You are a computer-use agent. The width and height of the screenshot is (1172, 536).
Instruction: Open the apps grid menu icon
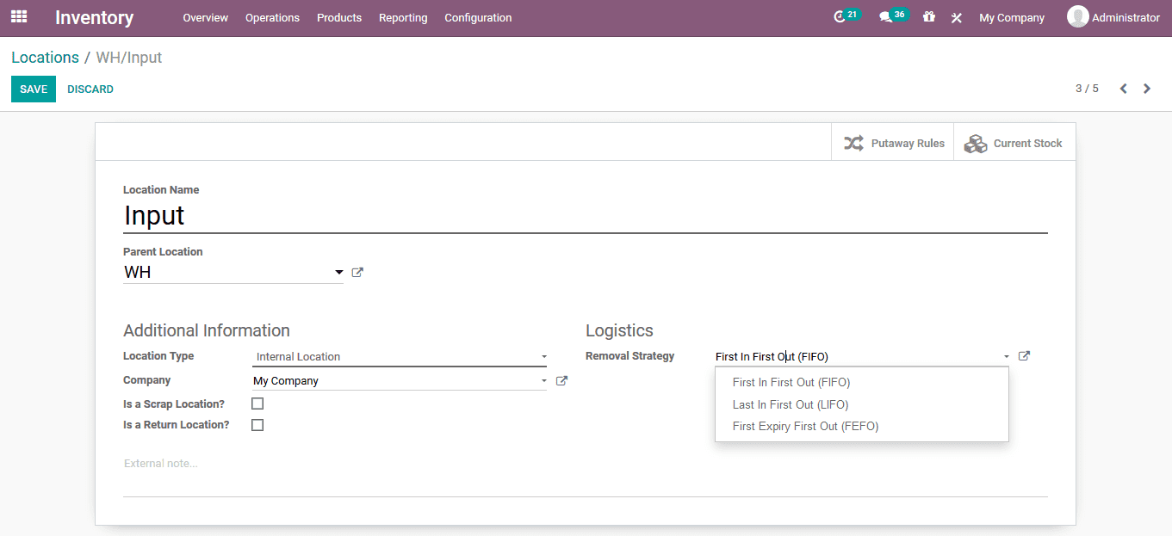pos(19,16)
